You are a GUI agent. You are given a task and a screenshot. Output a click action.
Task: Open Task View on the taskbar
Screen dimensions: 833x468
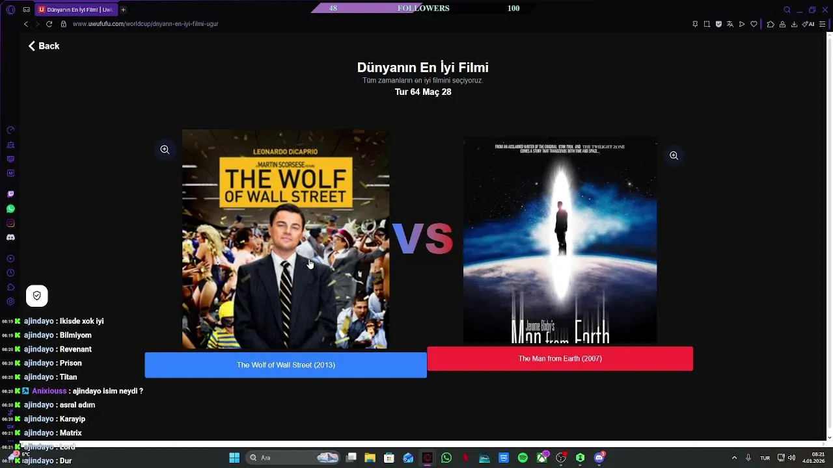pyautogui.click(x=351, y=458)
